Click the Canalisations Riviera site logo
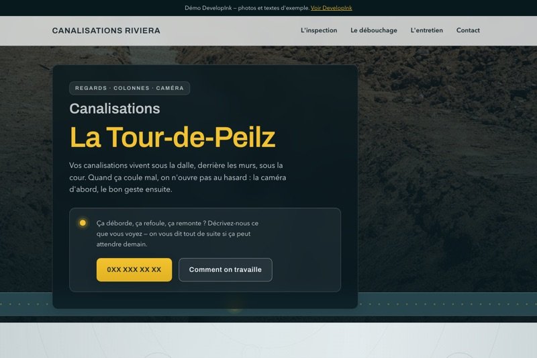Screen dimensions: 537x358 click(106, 30)
